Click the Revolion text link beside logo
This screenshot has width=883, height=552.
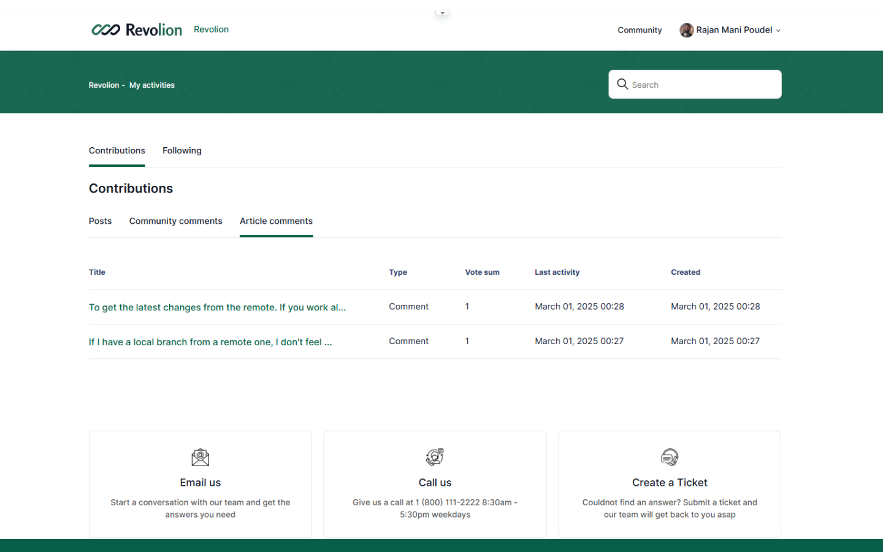(211, 29)
